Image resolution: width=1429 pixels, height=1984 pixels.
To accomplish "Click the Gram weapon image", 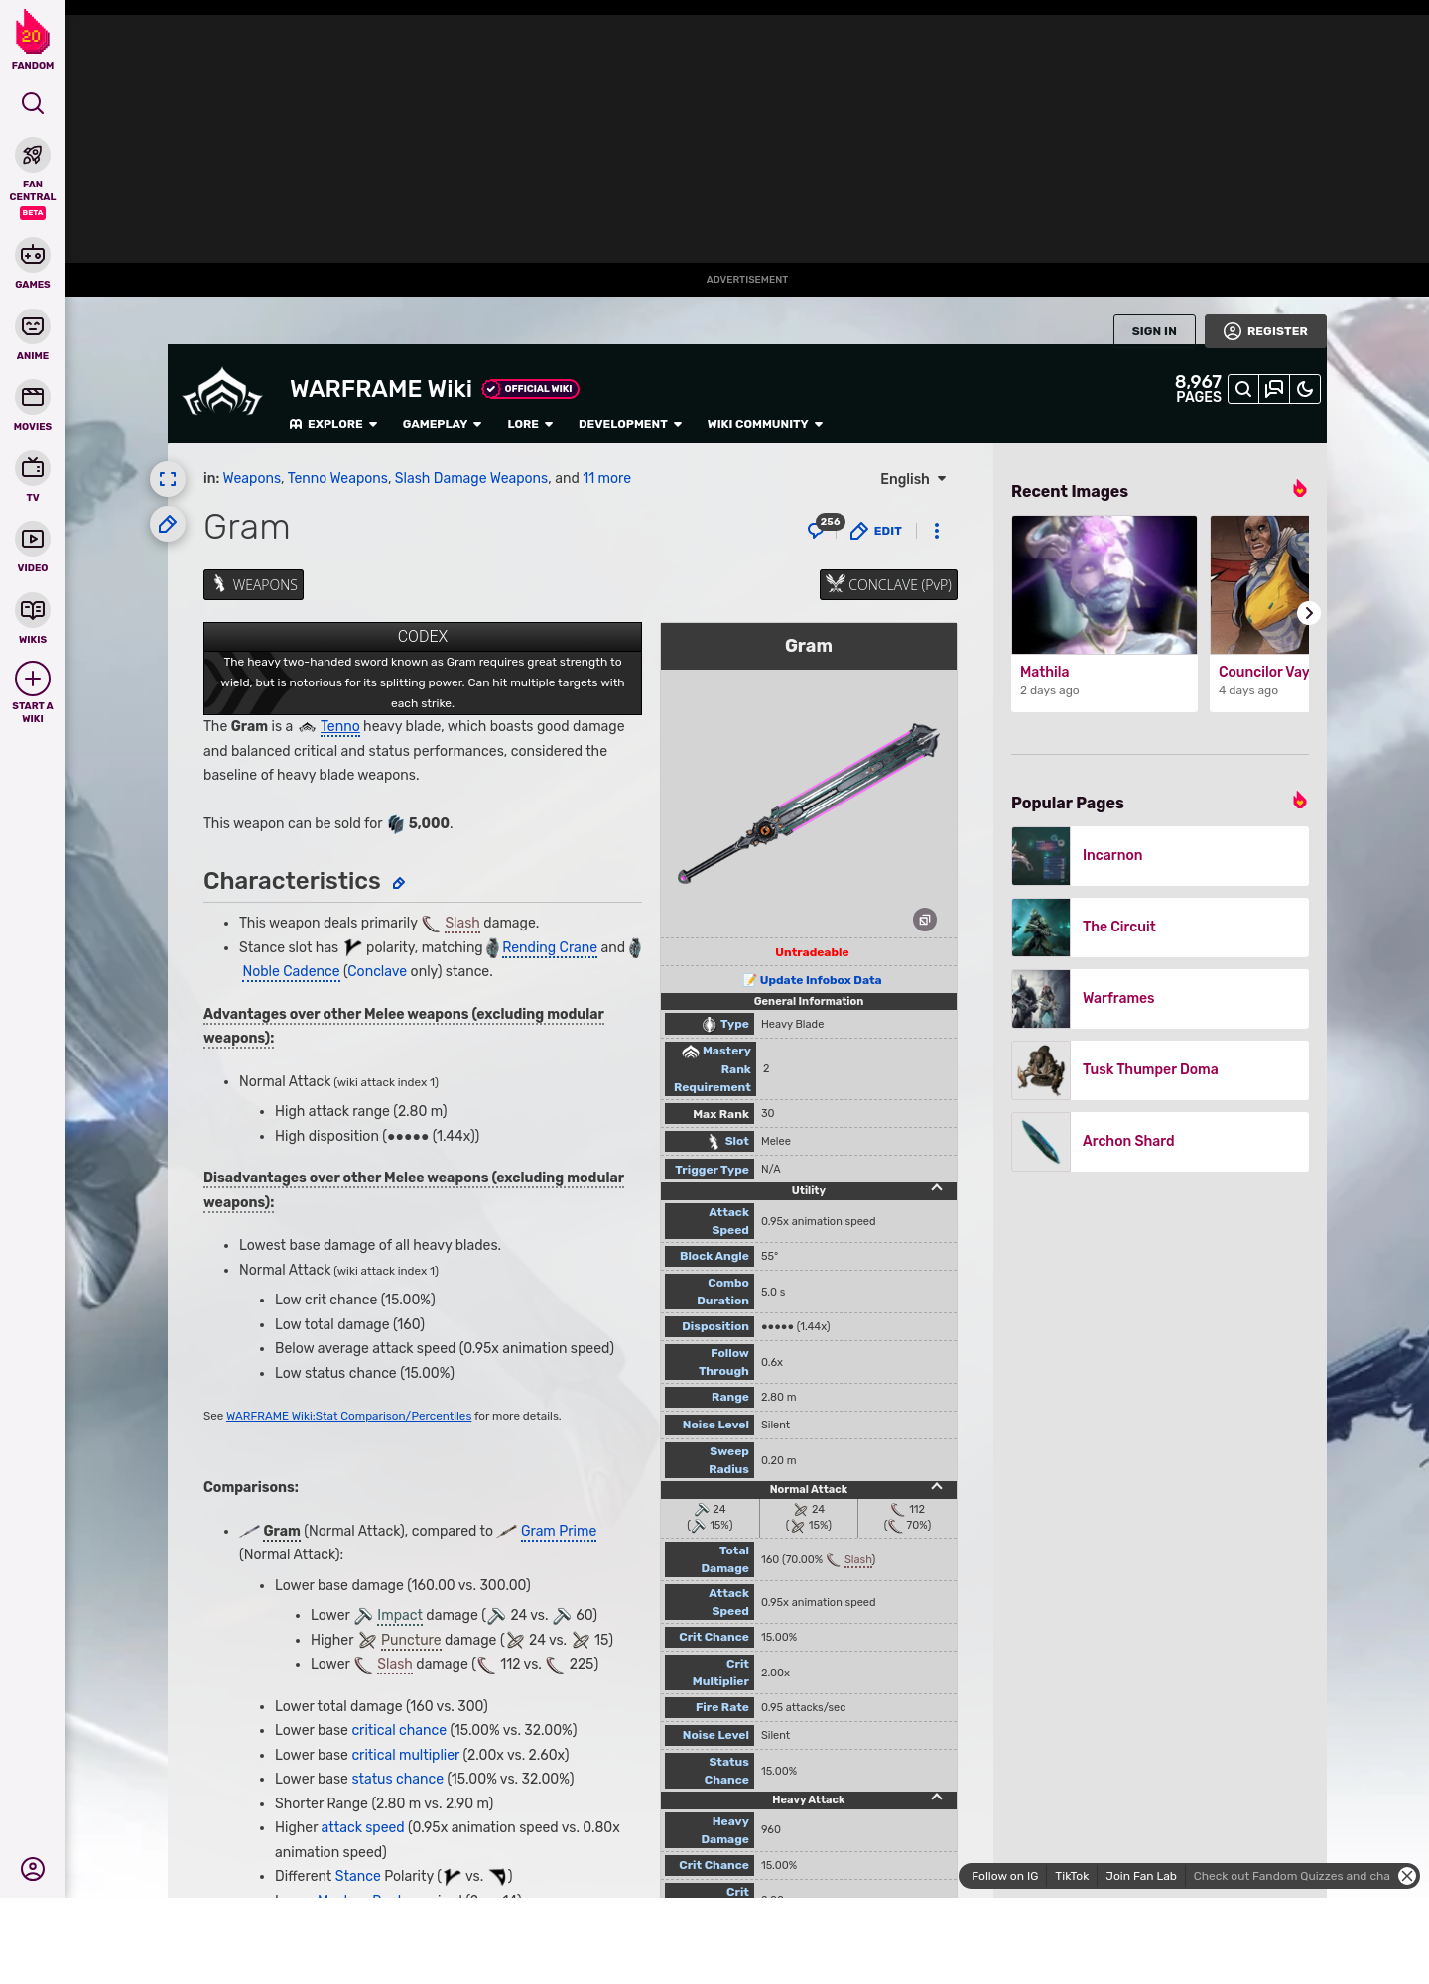I will 809,804.
